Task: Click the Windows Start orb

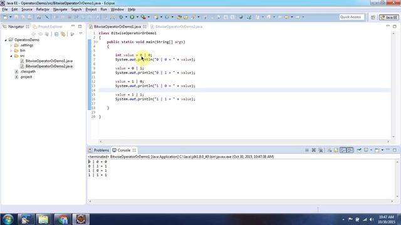Action: click(x=8, y=219)
